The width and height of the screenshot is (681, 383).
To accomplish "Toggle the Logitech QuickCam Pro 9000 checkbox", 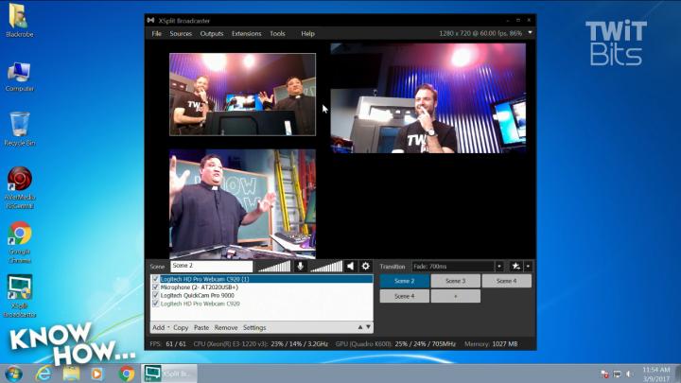I will click(156, 296).
